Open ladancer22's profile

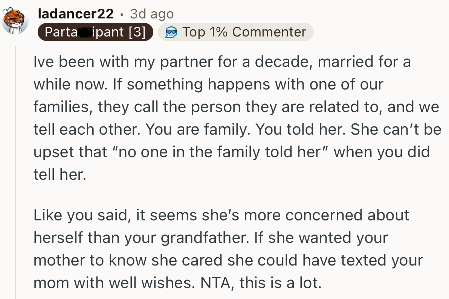(75, 13)
